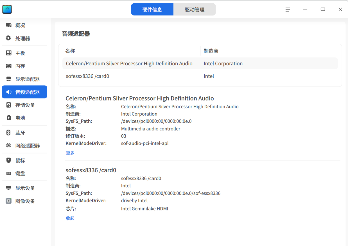Click the 内存 label in sidebar

(x=20, y=66)
